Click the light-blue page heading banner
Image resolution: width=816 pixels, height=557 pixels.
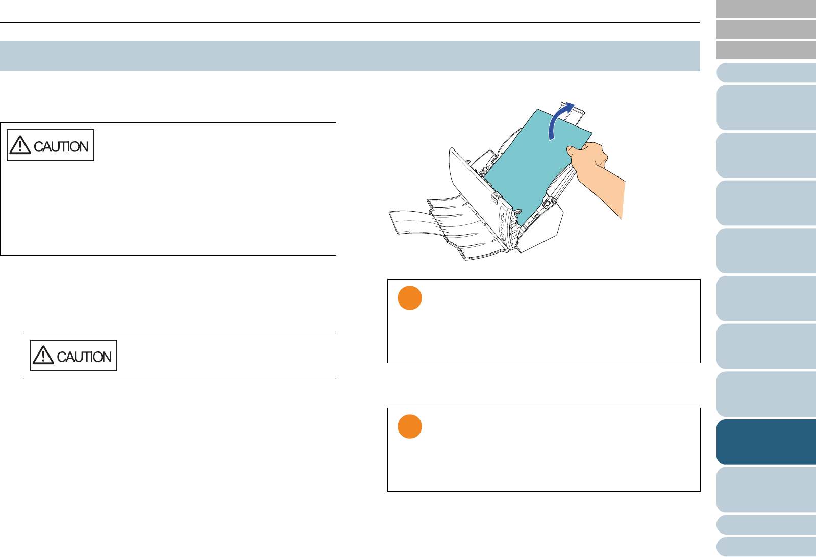(x=350, y=56)
